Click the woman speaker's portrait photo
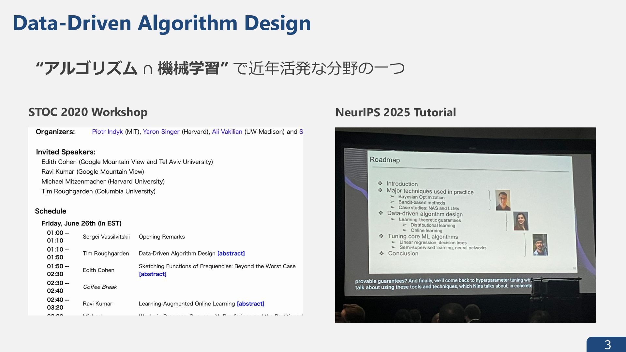626x352 pixels. 521,221
